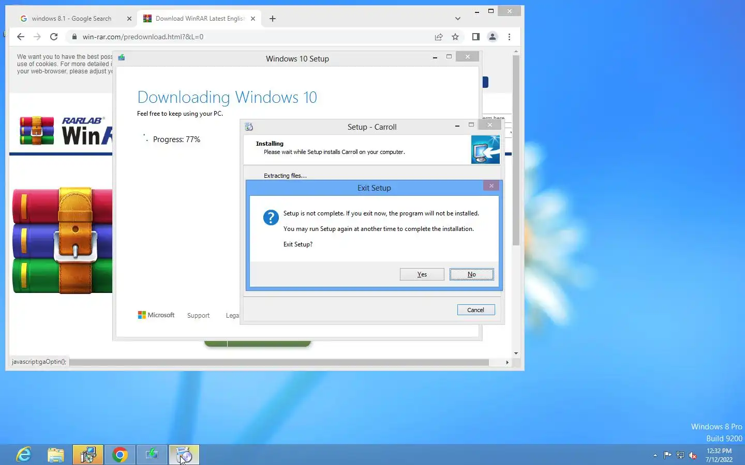Open Internet Explorer from the taskbar
This screenshot has height=465, width=745.
point(24,455)
